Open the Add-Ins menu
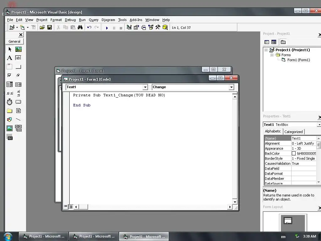 tap(136, 20)
